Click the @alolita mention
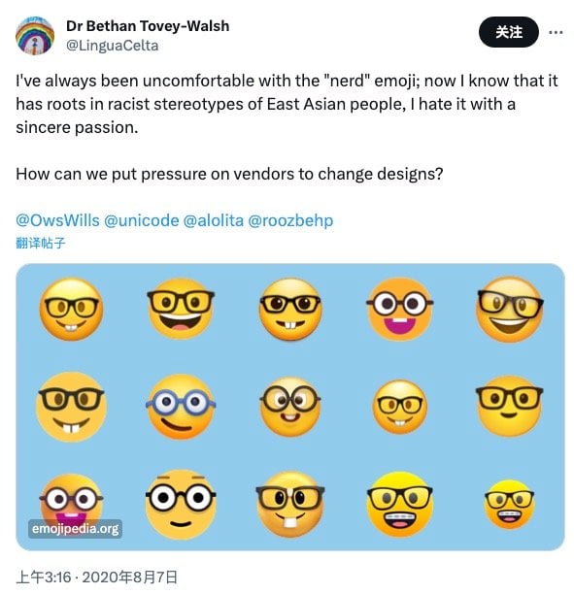The height and width of the screenshot is (594, 574). point(214,220)
